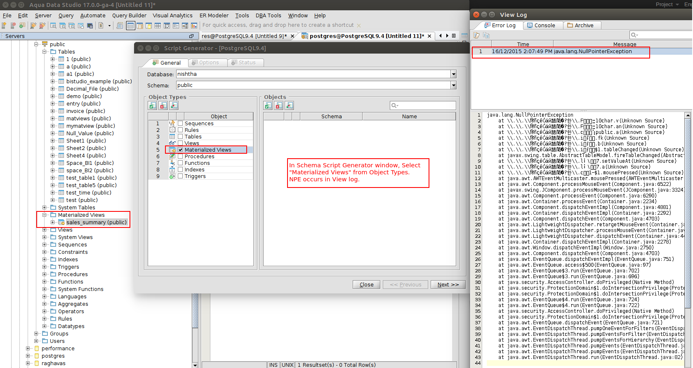Open the DBA Tools menu
This screenshot has width=693, height=368.
[268, 16]
